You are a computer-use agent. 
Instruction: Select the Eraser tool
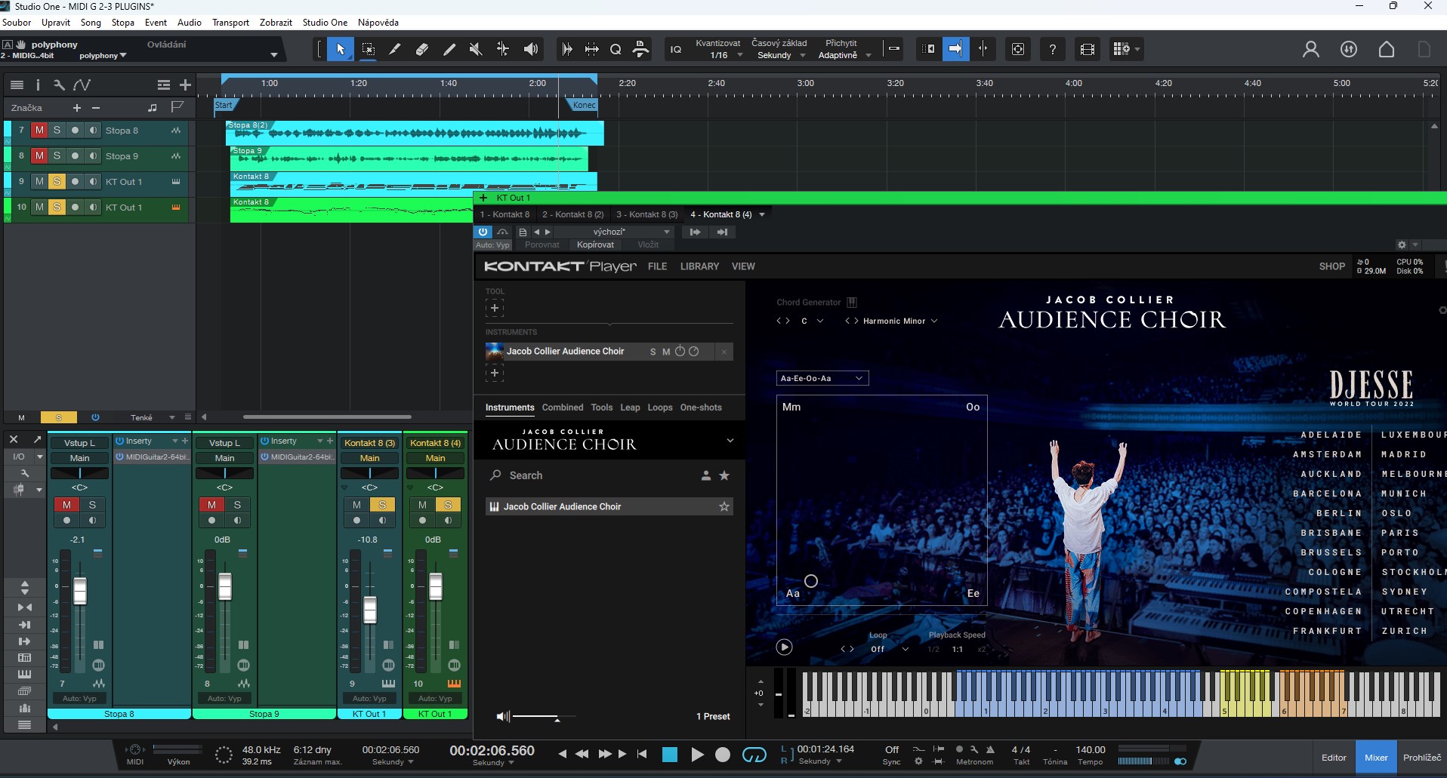[422, 50]
